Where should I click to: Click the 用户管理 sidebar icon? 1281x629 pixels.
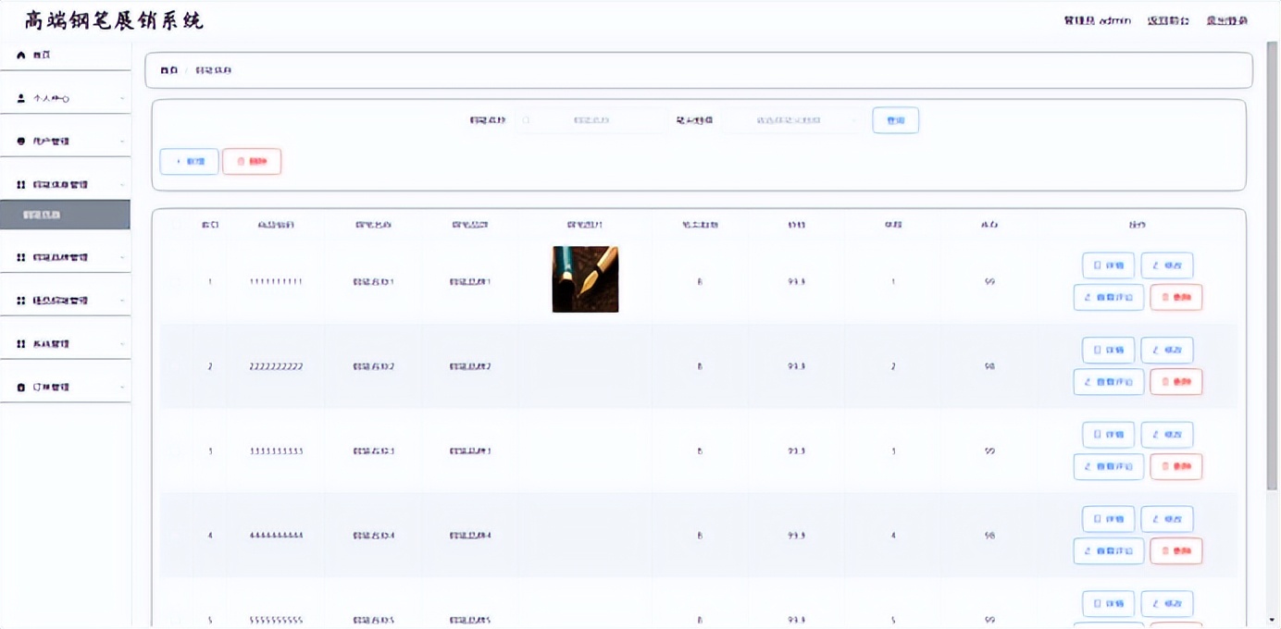pos(21,142)
